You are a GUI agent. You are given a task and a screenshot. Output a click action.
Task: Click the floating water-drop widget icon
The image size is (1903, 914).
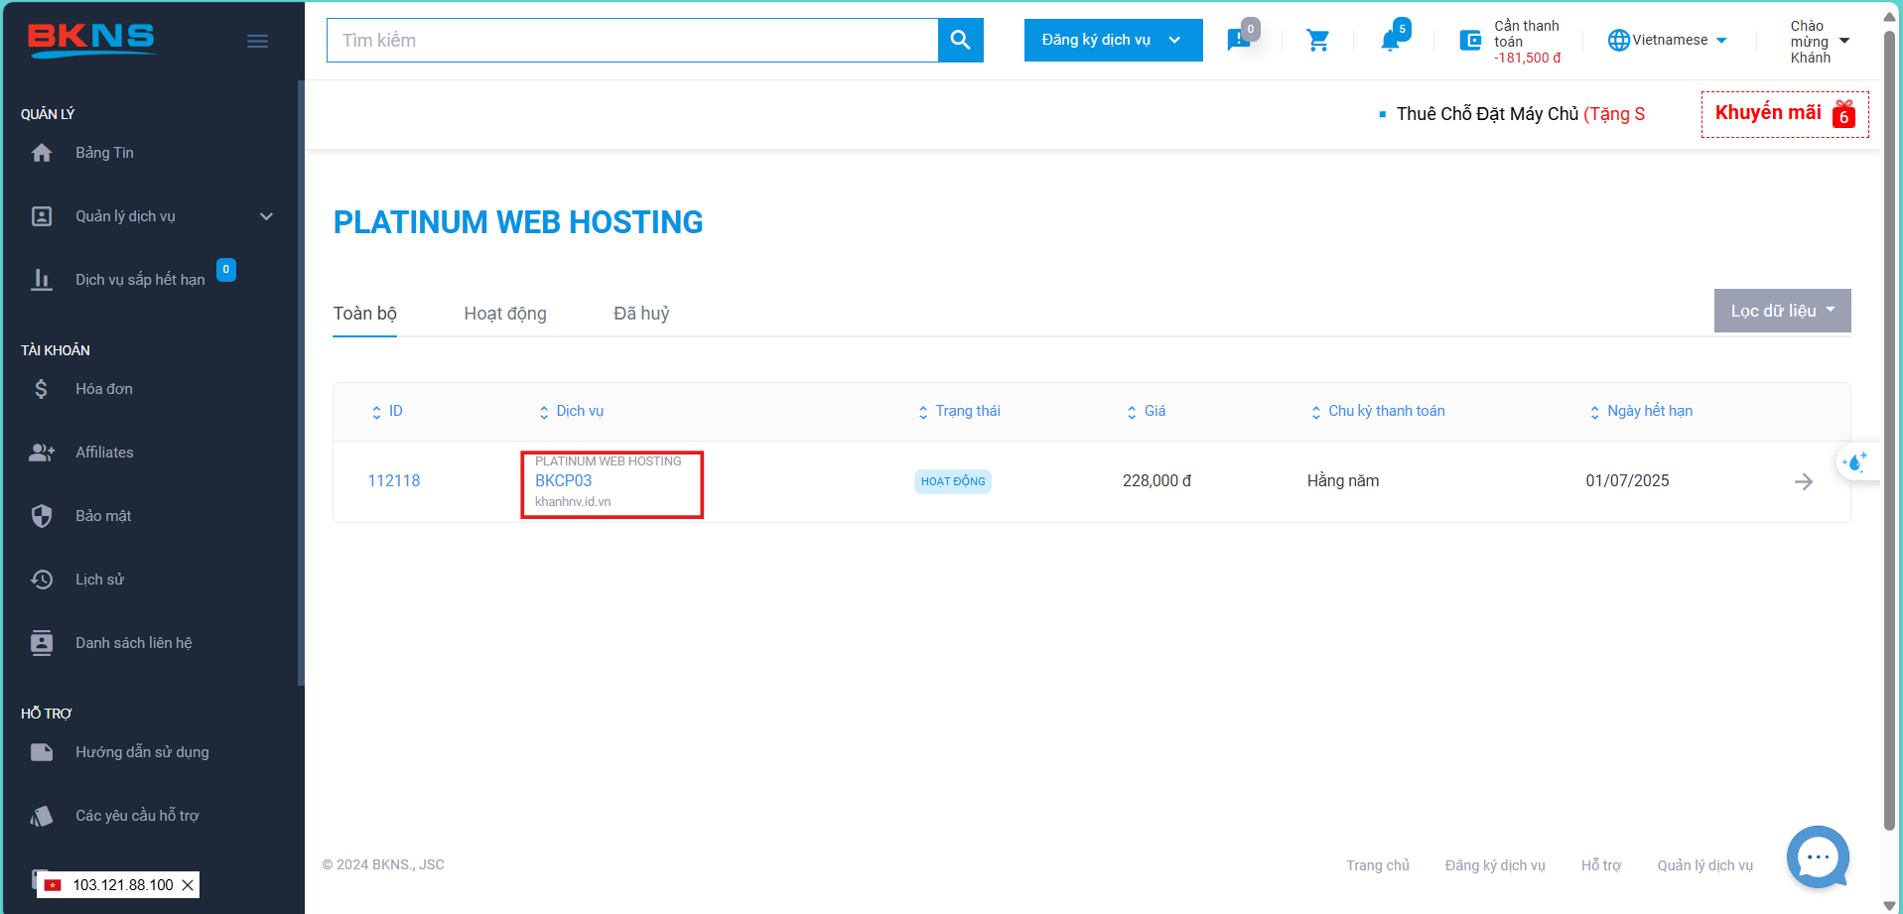[1854, 461]
